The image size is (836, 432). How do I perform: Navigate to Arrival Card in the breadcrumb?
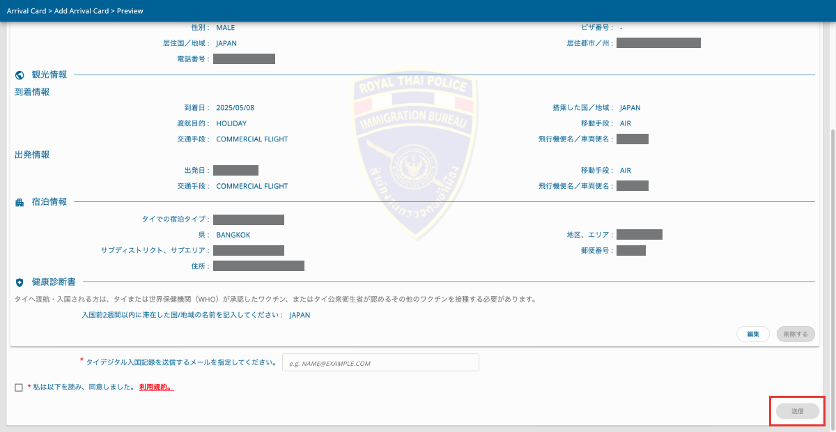pos(26,10)
